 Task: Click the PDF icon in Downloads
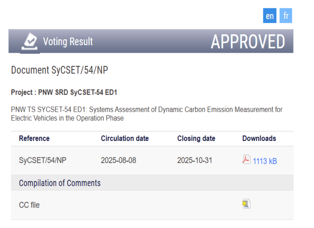[246, 160]
